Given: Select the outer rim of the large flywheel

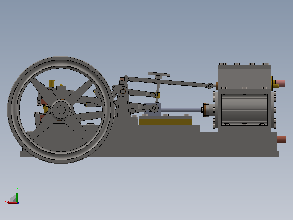Looking at the screenshot, I should click(x=61, y=110).
